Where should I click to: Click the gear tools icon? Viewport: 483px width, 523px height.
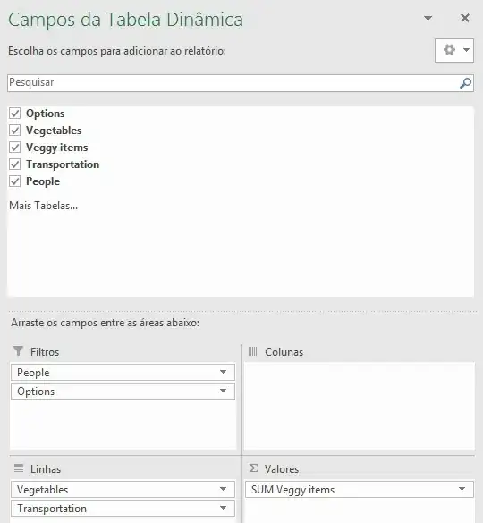pyautogui.click(x=449, y=50)
